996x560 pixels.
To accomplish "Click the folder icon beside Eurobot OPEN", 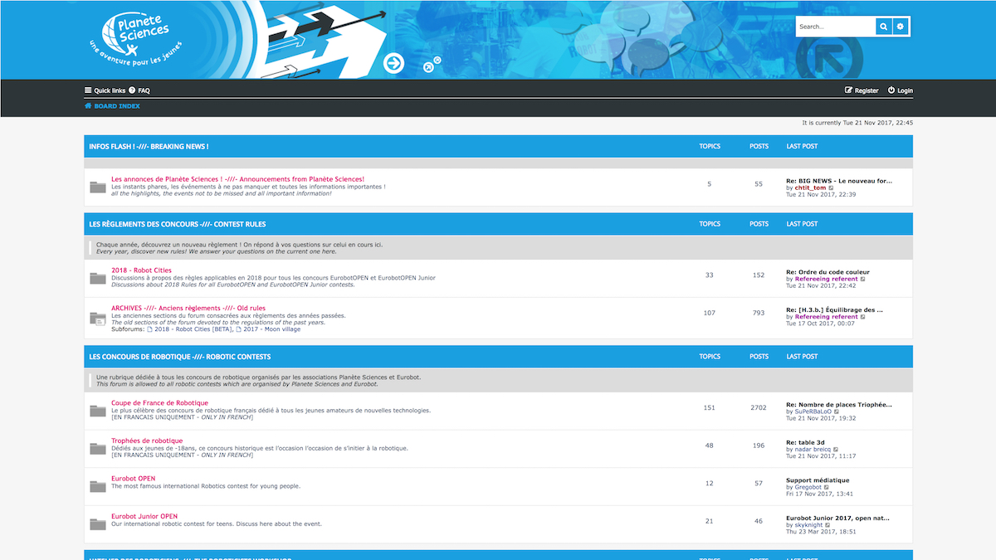I will click(98, 486).
